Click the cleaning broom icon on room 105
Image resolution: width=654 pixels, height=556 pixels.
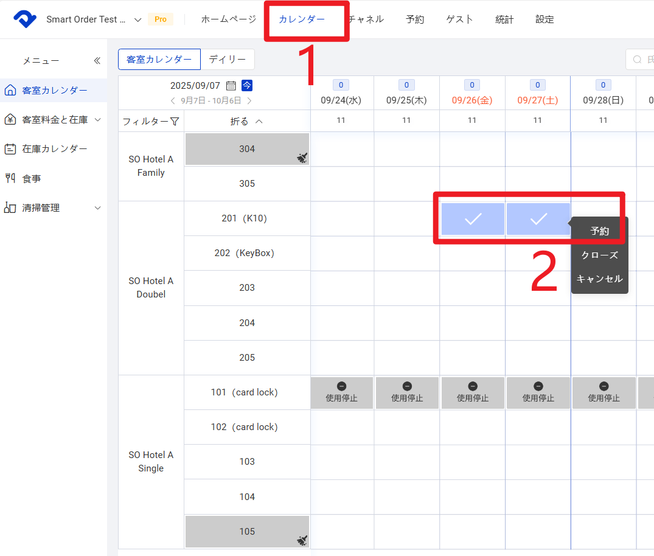coord(302,540)
